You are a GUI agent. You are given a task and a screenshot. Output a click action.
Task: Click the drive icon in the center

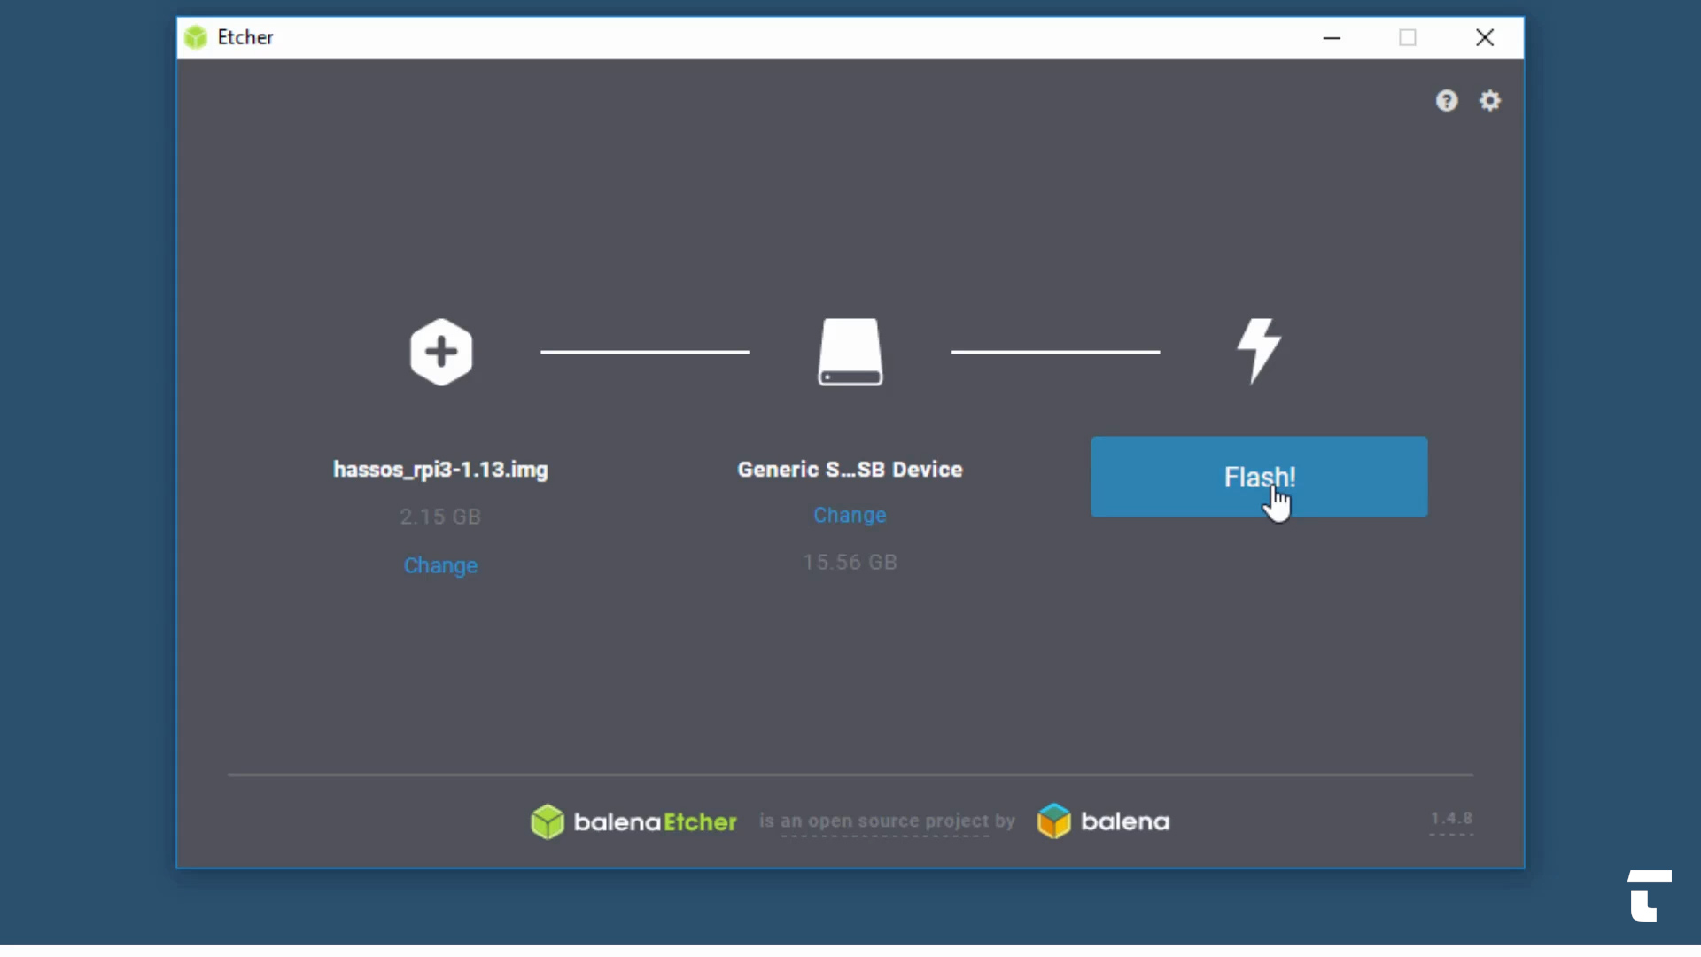tap(850, 352)
